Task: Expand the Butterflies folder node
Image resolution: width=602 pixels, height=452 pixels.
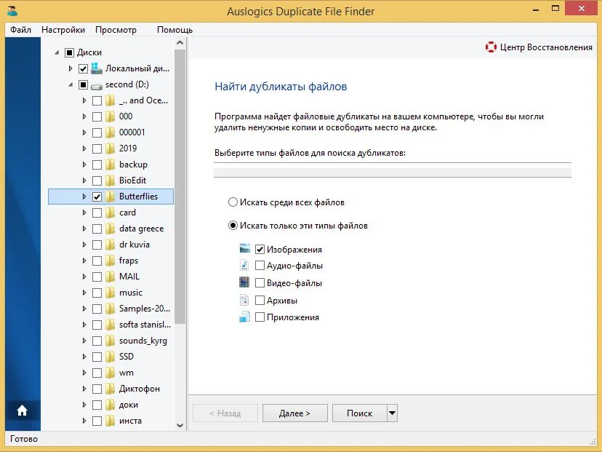Action: [x=84, y=197]
